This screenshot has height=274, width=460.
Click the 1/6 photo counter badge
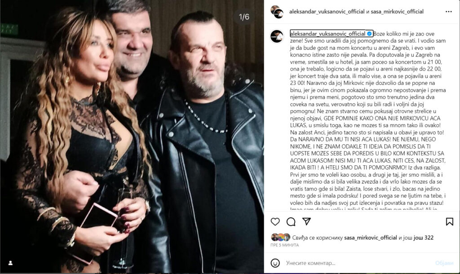point(244,17)
